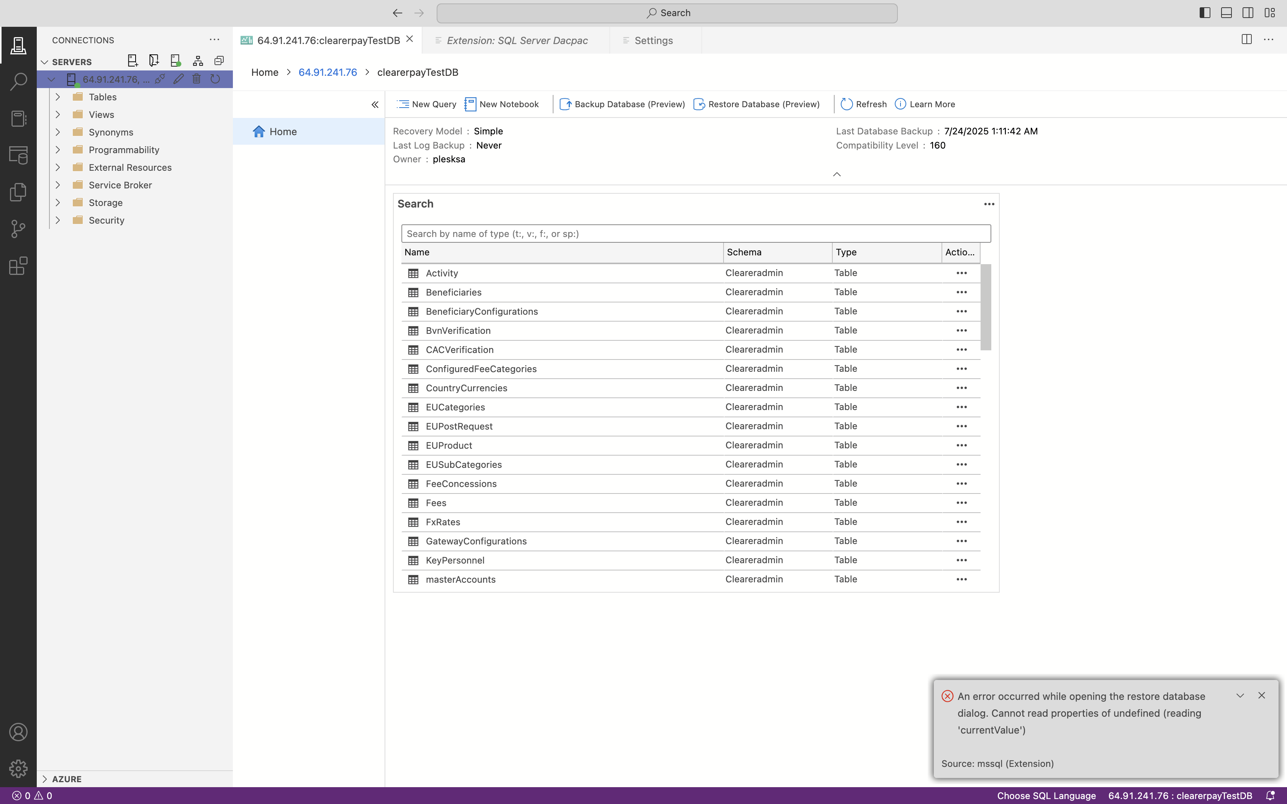Open the Manage gear icon

pyautogui.click(x=18, y=768)
